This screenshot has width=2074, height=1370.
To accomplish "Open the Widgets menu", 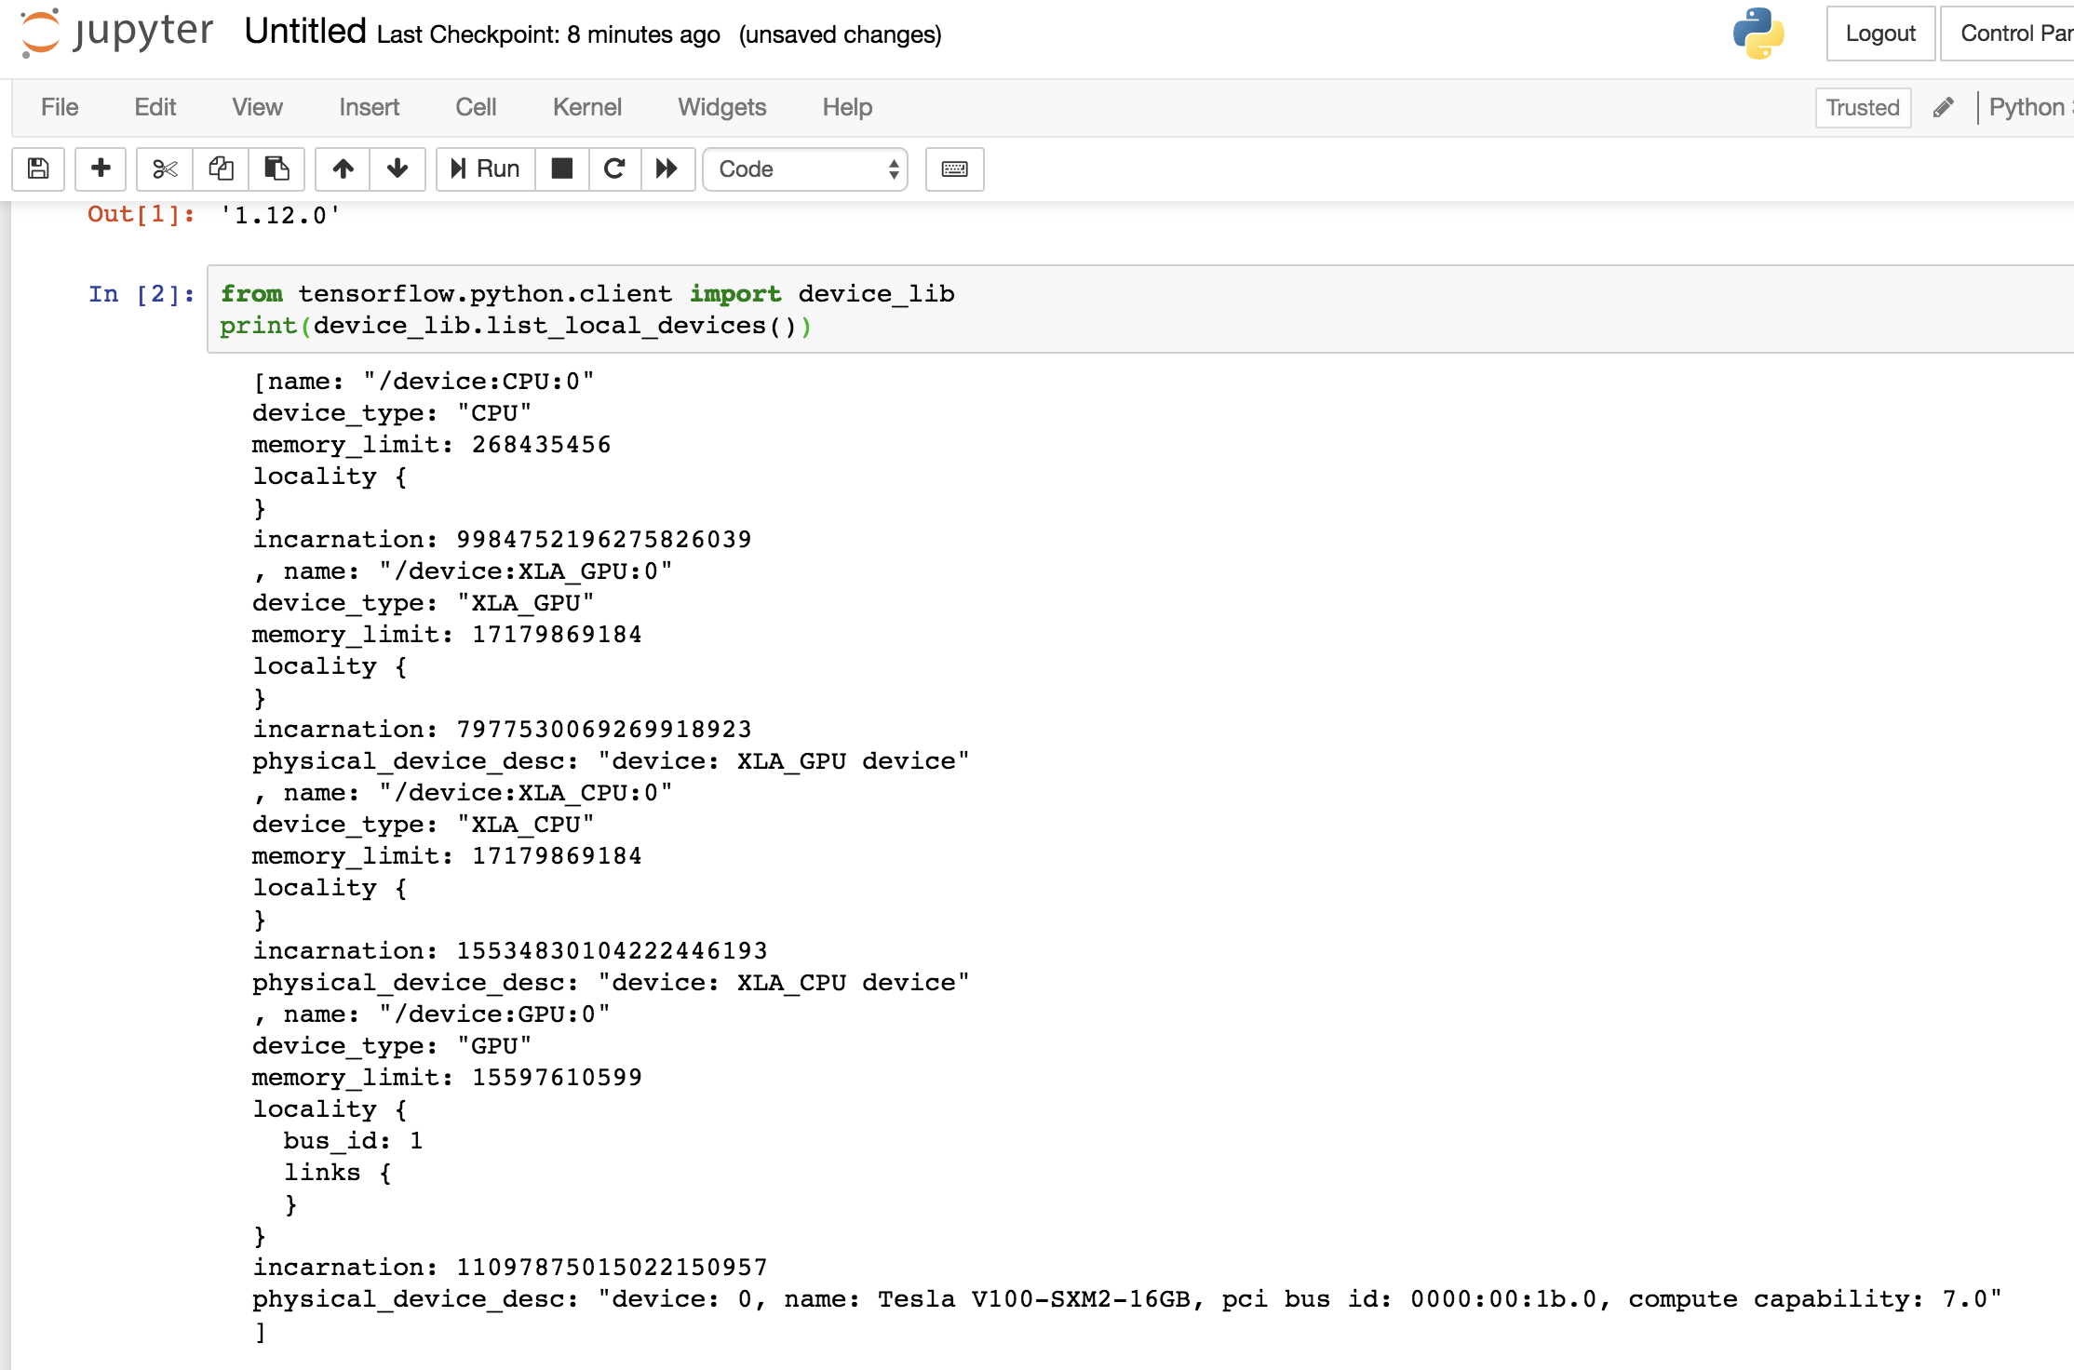I will (721, 107).
